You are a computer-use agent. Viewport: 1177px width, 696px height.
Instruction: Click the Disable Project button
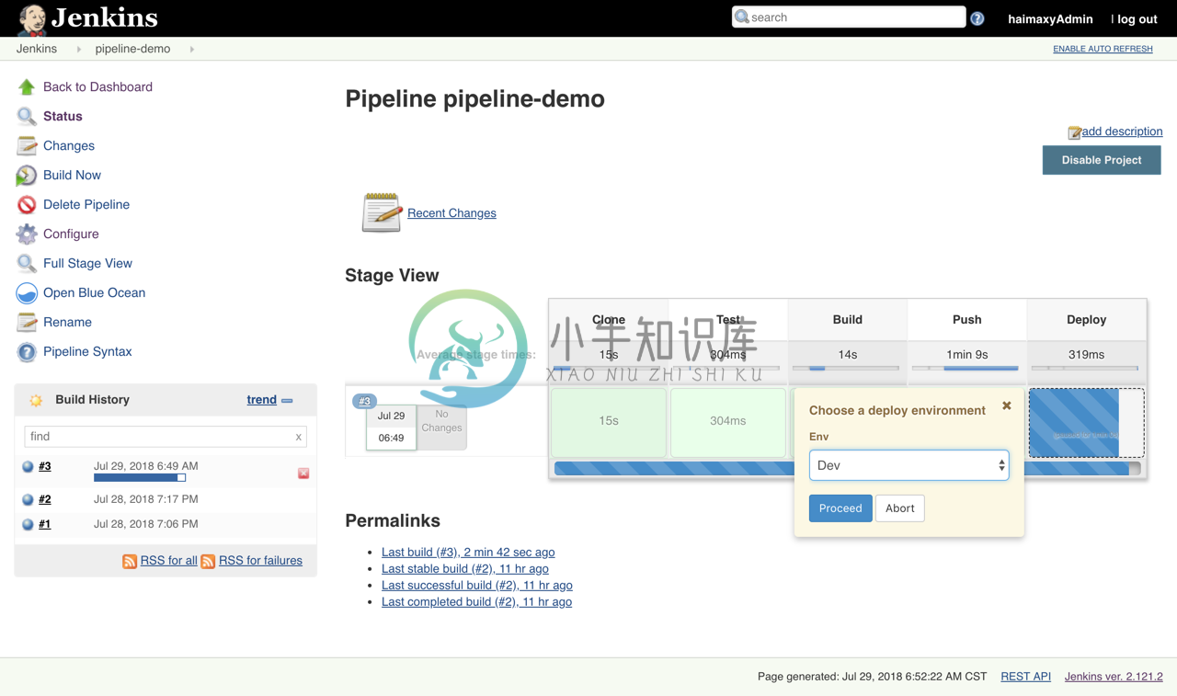tap(1102, 160)
